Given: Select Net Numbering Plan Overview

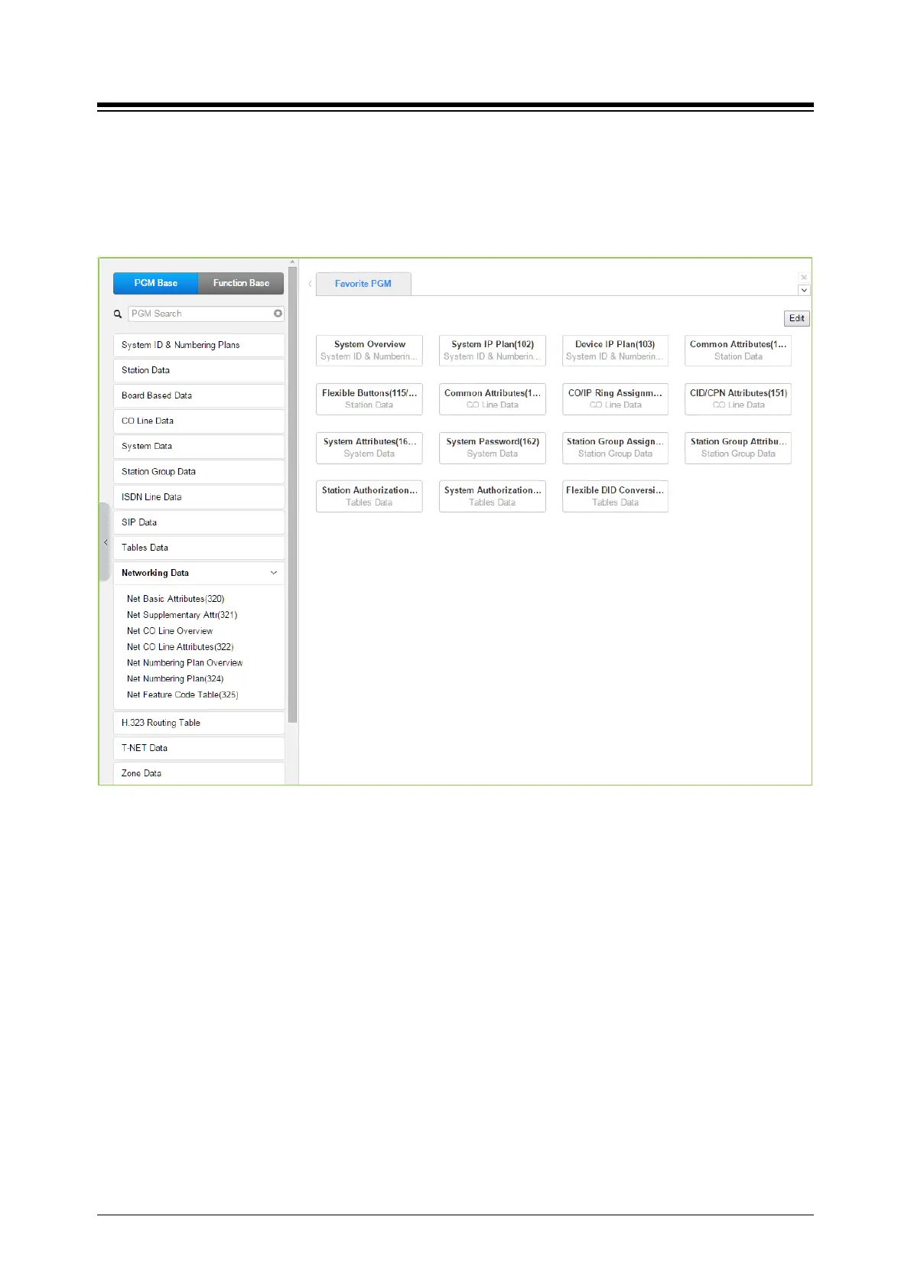Looking at the screenshot, I should pyautogui.click(x=185, y=663).
